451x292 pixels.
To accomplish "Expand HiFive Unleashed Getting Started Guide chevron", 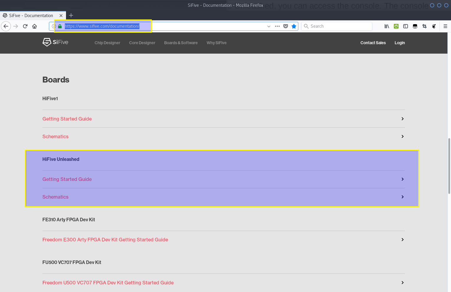I will point(403,179).
